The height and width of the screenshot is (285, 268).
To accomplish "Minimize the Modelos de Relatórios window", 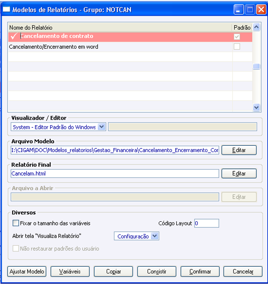I will coord(239,9).
